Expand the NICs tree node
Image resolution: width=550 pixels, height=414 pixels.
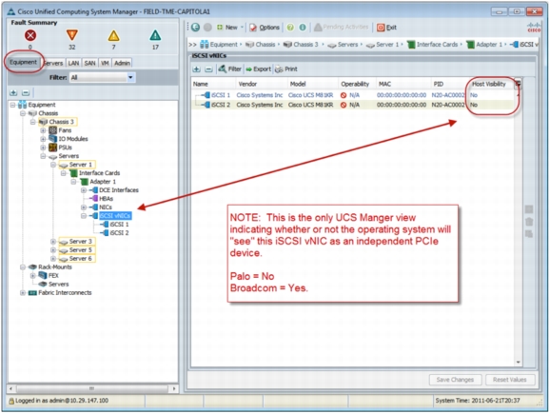(84, 207)
